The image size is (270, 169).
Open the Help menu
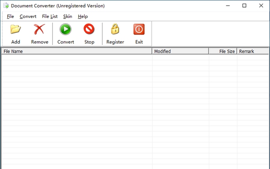pos(83,17)
